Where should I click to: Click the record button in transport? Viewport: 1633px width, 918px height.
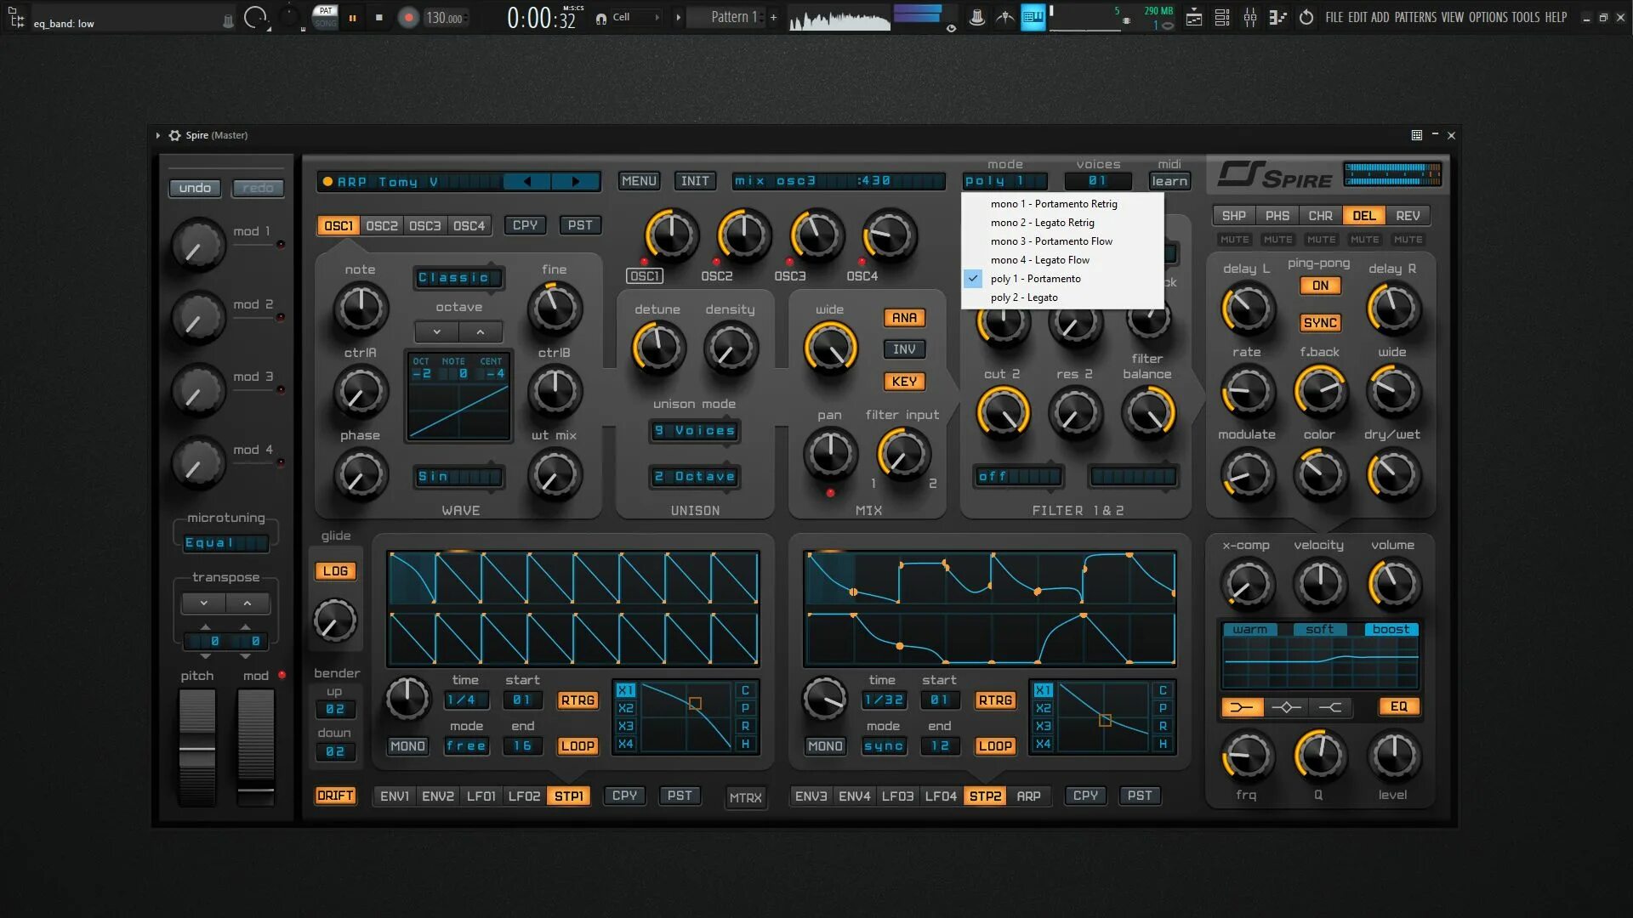coord(409,17)
